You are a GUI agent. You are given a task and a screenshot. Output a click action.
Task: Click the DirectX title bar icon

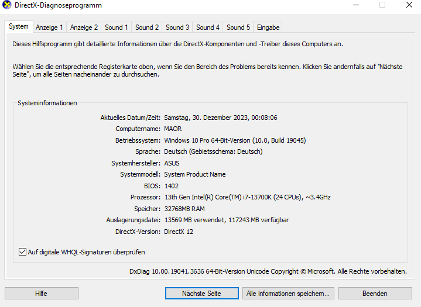coord(6,5)
